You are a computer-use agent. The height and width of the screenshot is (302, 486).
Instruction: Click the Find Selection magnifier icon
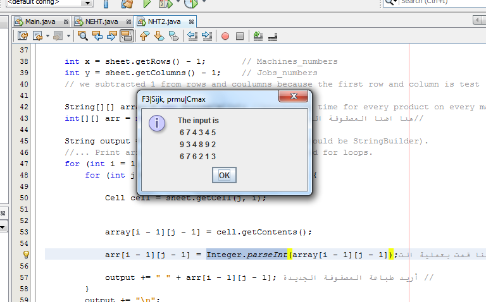coord(82,36)
